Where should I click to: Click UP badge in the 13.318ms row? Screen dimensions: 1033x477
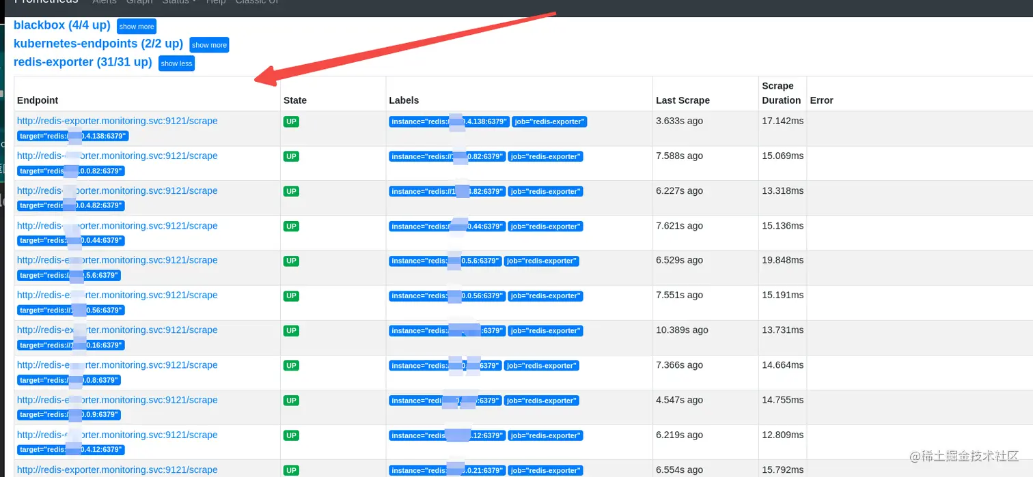pos(292,191)
